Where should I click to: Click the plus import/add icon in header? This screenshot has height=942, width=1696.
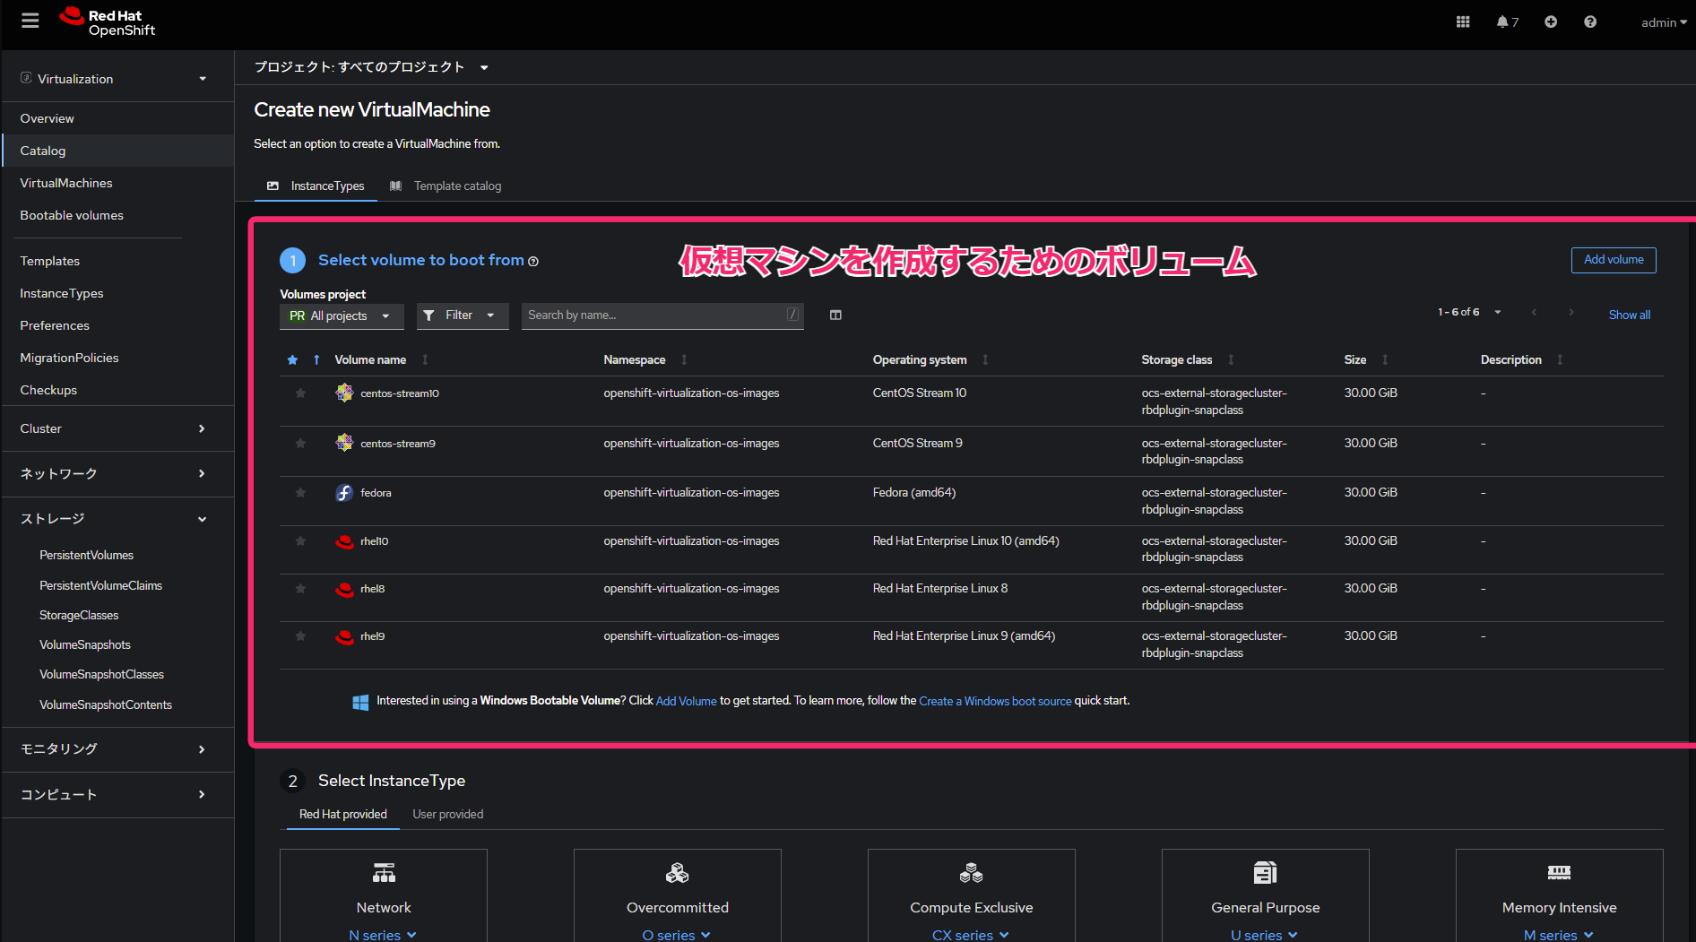pyautogui.click(x=1551, y=22)
